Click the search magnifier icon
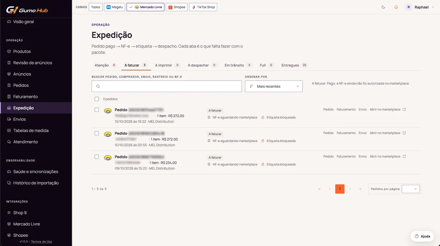This screenshot has width=440, height=246. (98, 86)
